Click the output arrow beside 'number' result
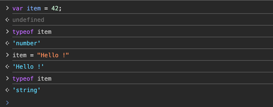273x107 pixels. tap(7, 43)
